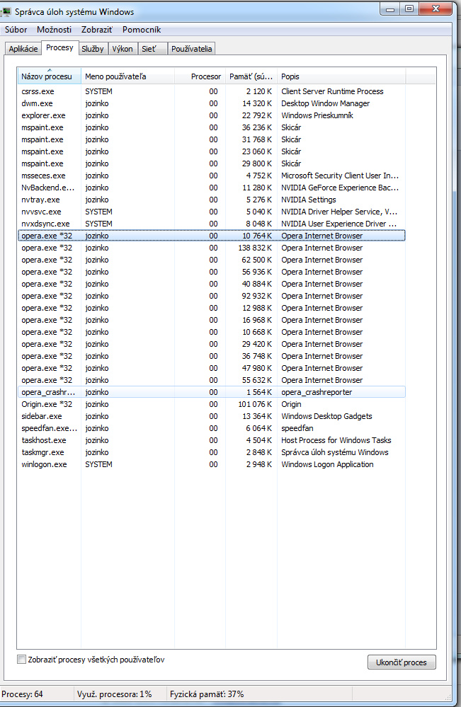Select the explorer.exe process row
Viewport: 461px width, 707px height.
(212, 115)
